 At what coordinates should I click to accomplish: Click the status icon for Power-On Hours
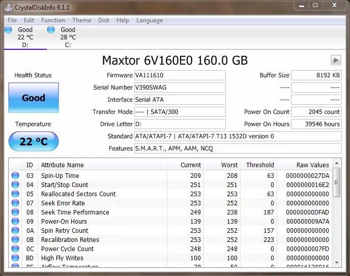[x=15, y=221]
